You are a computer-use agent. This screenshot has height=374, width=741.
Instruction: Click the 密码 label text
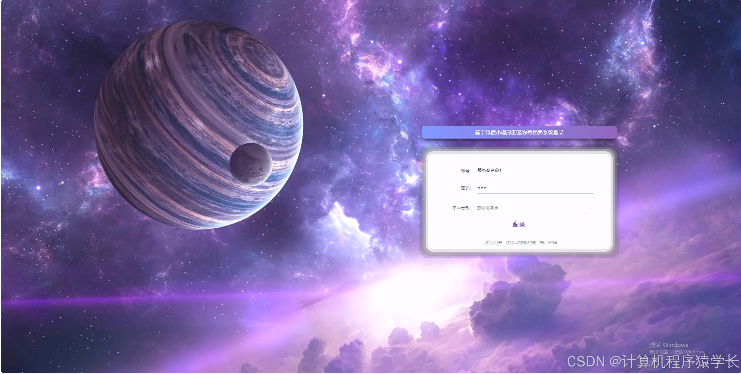(466, 188)
